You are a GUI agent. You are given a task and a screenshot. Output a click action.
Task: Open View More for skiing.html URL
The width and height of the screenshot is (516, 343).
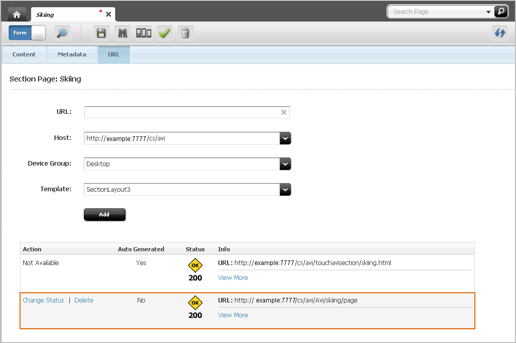point(233,278)
